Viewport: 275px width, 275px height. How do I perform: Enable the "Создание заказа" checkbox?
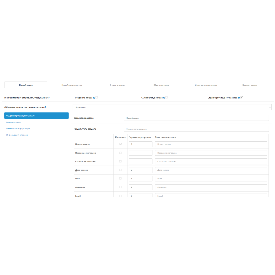97,98
